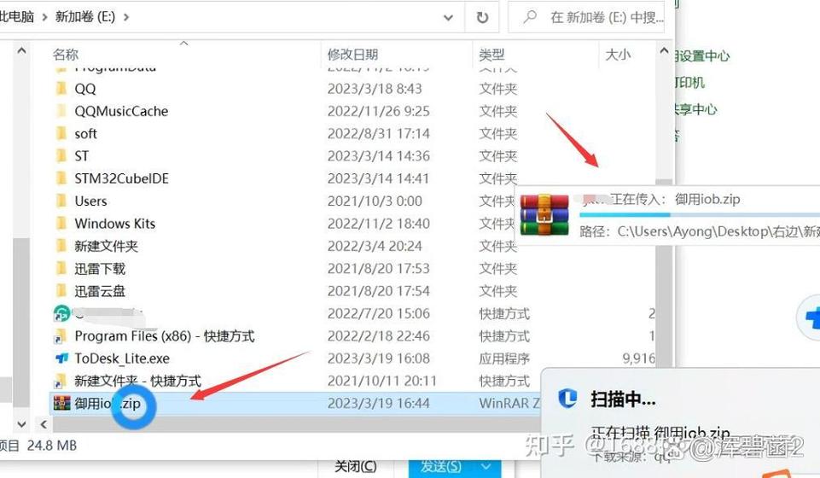Click the 新建文件夹 - 快捷方式 shortcut icon
Viewport: 820px width, 478px height.
click(61, 381)
